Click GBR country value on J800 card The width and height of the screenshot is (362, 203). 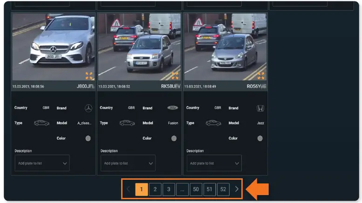point(46,108)
